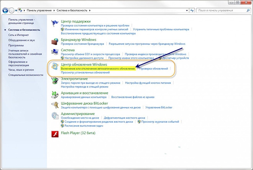
Task: Open 'Дефрагментация жесткого диска' link
Action: [x=123, y=118]
